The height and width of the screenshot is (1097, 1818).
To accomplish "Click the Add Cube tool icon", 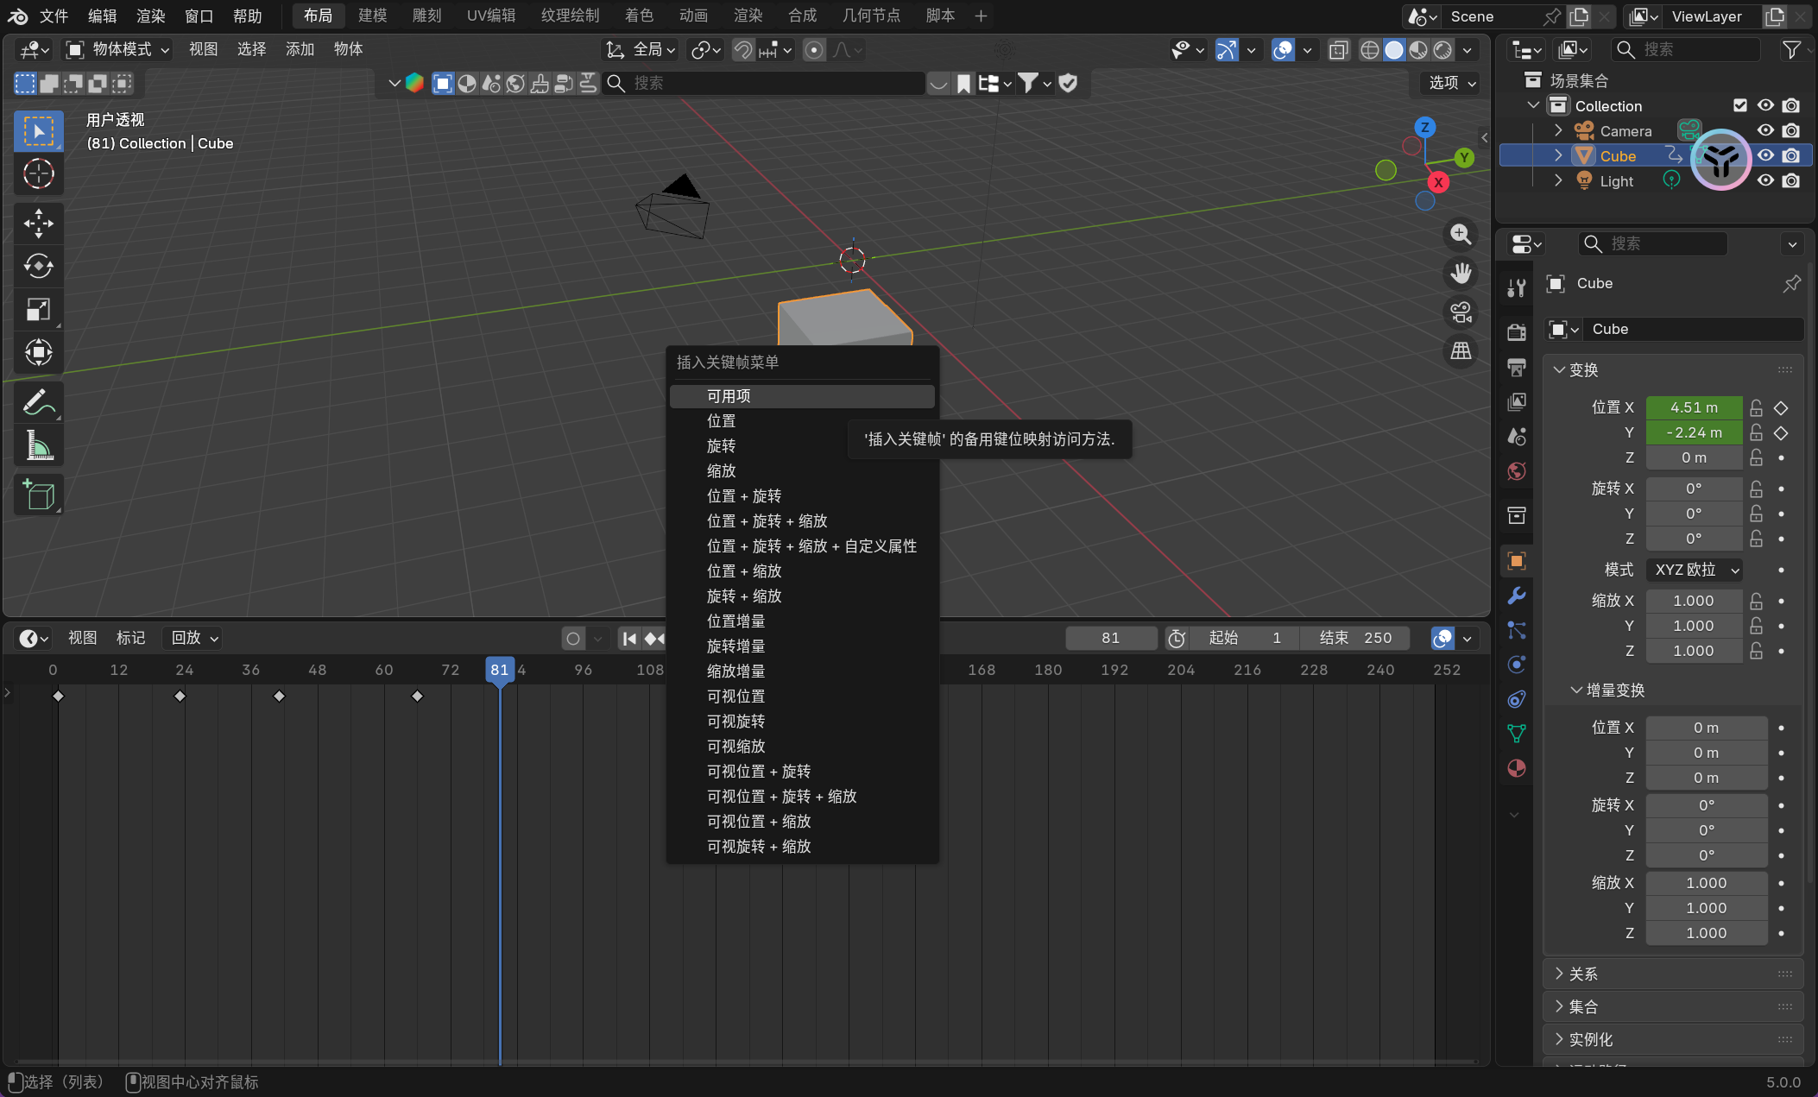I will tap(38, 495).
